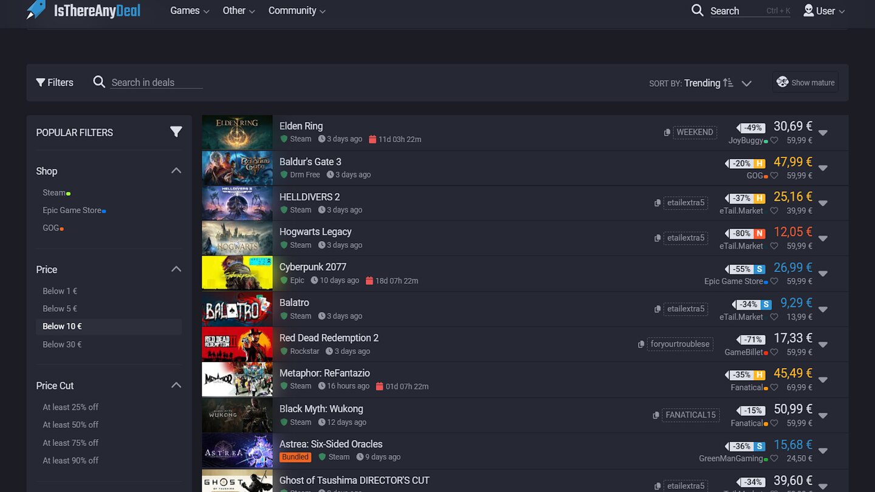The image size is (875, 492).
Task: Open the Sort By dropdown chevron
Action: pyautogui.click(x=747, y=83)
